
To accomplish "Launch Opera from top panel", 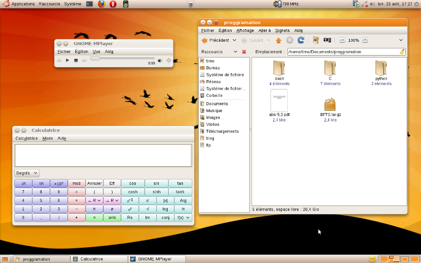I will point(113,4).
